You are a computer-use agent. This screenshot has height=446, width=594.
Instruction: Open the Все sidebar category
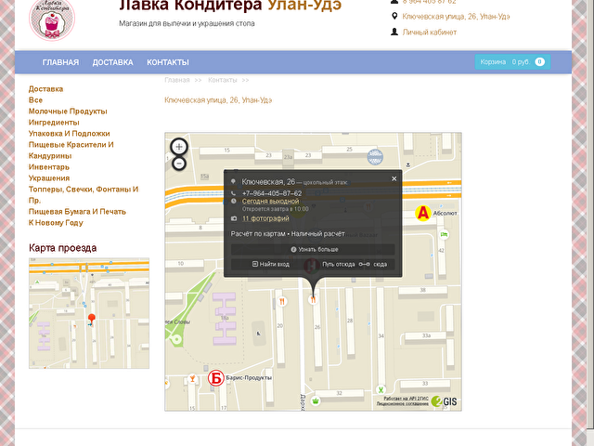point(35,100)
